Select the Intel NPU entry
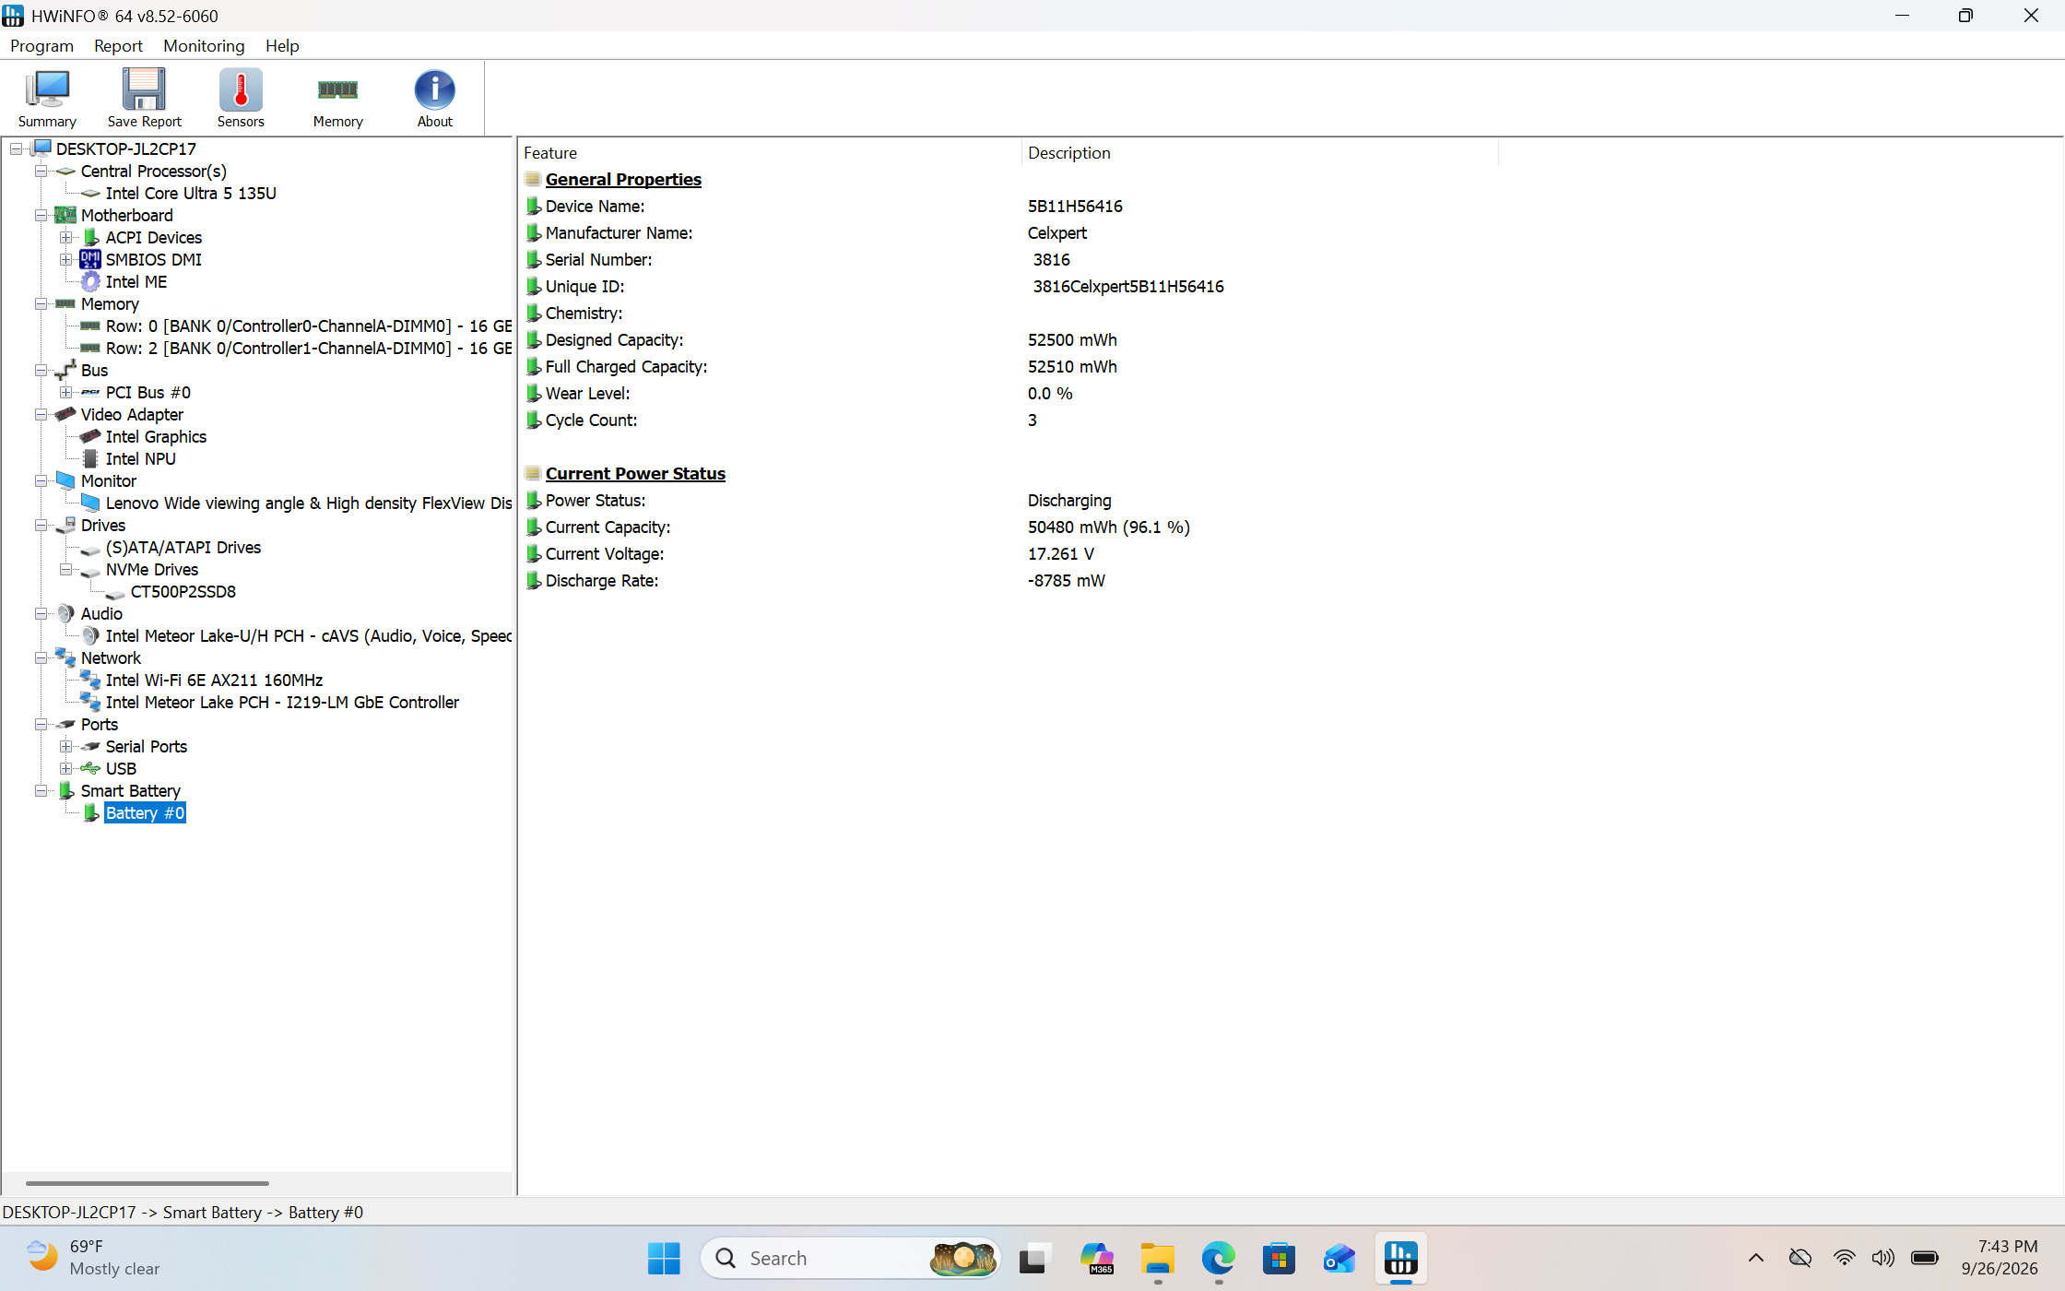 click(x=140, y=458)
